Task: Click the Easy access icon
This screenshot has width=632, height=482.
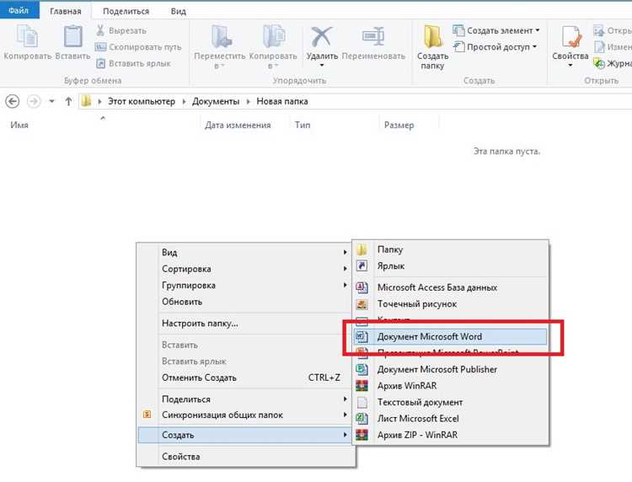Action: 458,46
